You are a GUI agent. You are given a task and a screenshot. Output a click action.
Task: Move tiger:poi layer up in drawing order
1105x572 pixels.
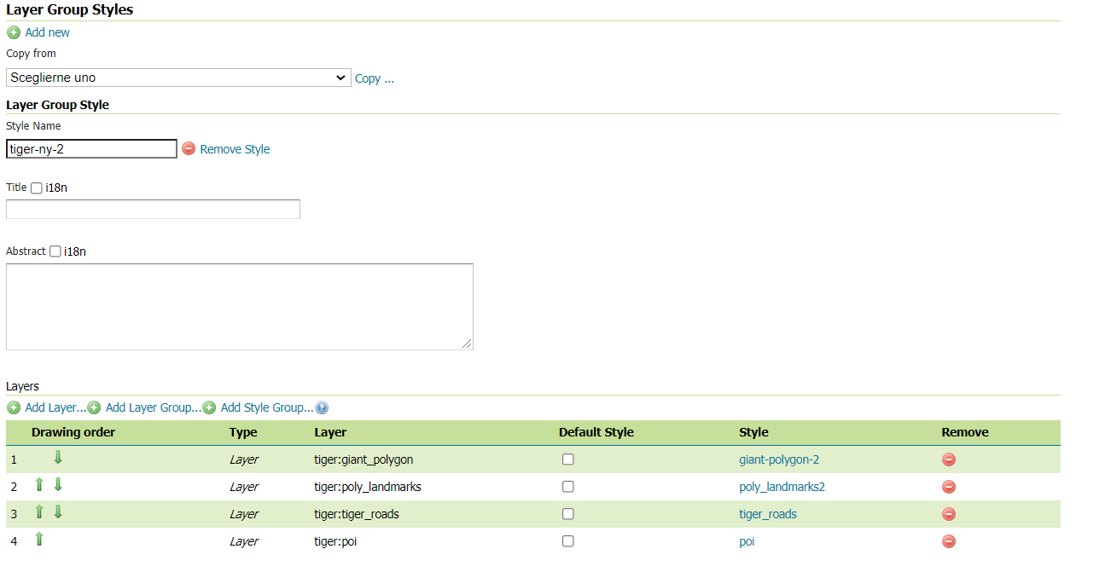pos(38,540)
